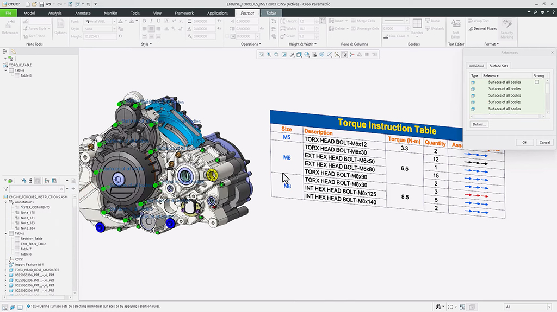557x312 pixels.
Task: Expand the TORX_HEAD_BOLT_M6X90.PRT node
Action: 5,270
